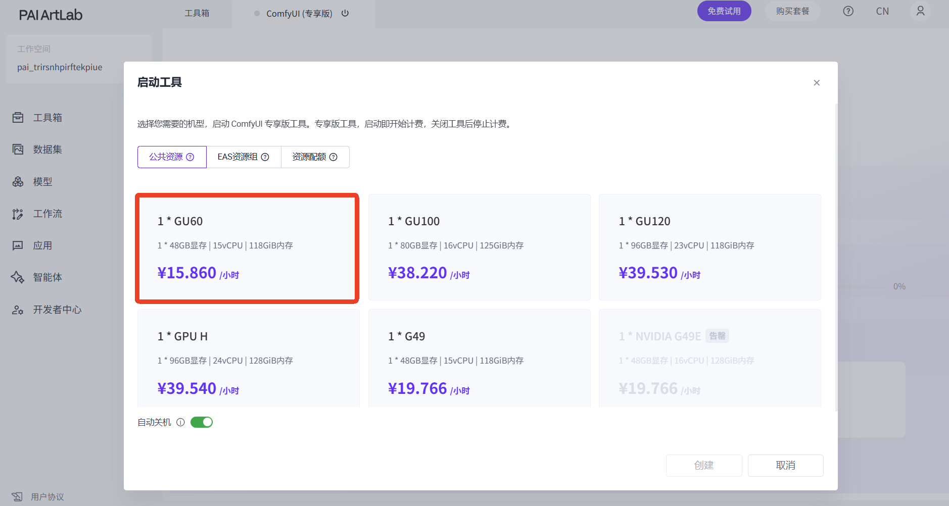Click the 工作空间 label

coord(34,49)
